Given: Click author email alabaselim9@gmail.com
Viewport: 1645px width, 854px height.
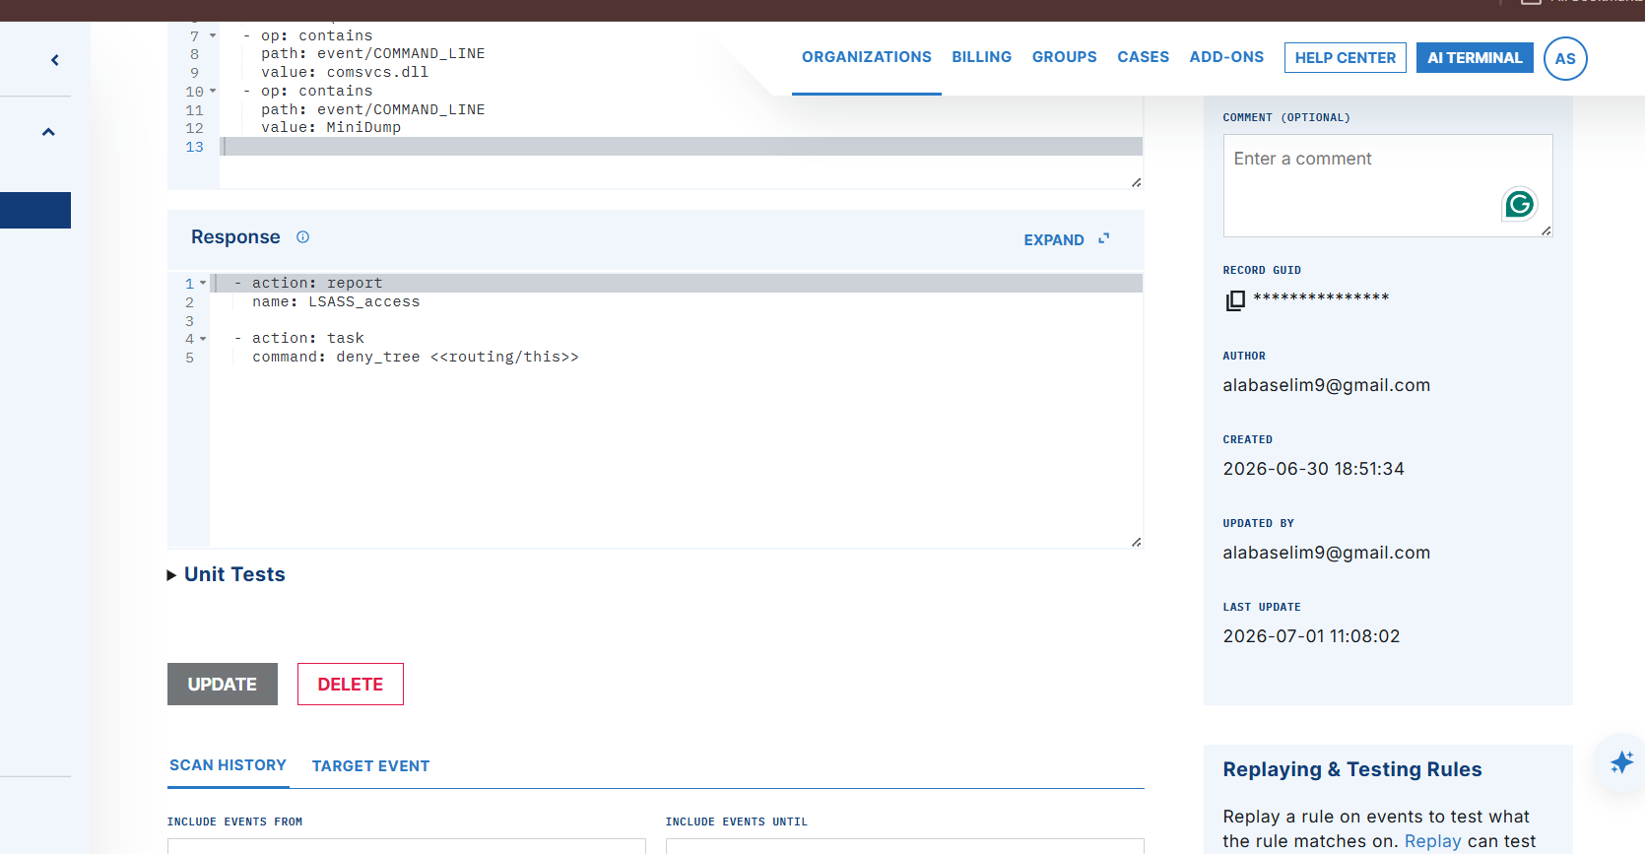Looking at the screenshot, I should point(1326,385).
